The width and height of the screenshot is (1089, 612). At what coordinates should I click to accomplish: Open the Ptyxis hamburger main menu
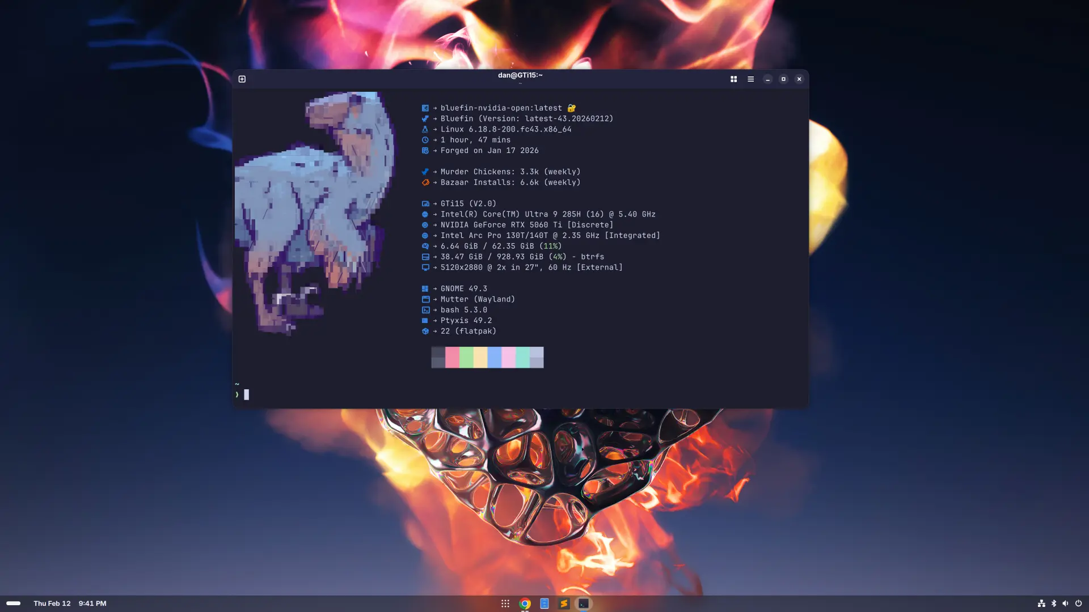tap(750, 79)
